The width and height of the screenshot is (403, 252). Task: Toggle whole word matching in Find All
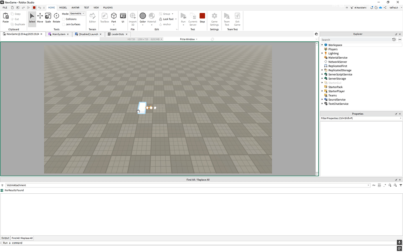379,185
